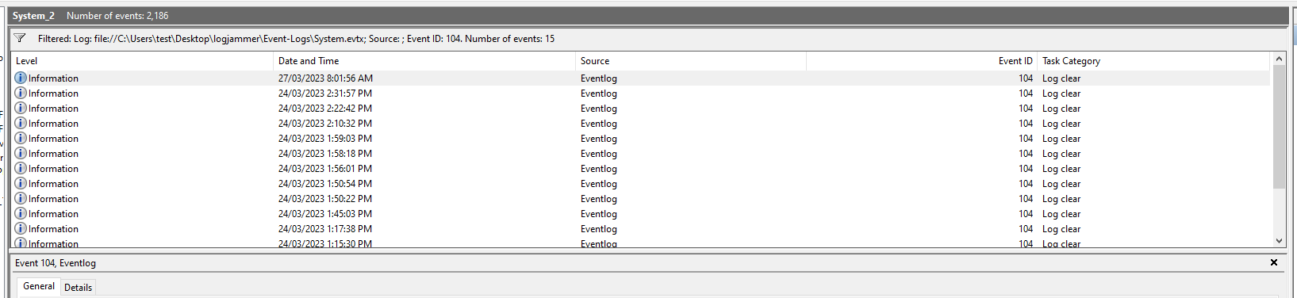
Task: Select date 24/03/2023 1:58:18 PM
Action: pos(325,154)
